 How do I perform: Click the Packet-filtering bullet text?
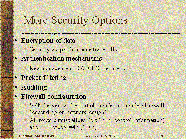(44, 78)
